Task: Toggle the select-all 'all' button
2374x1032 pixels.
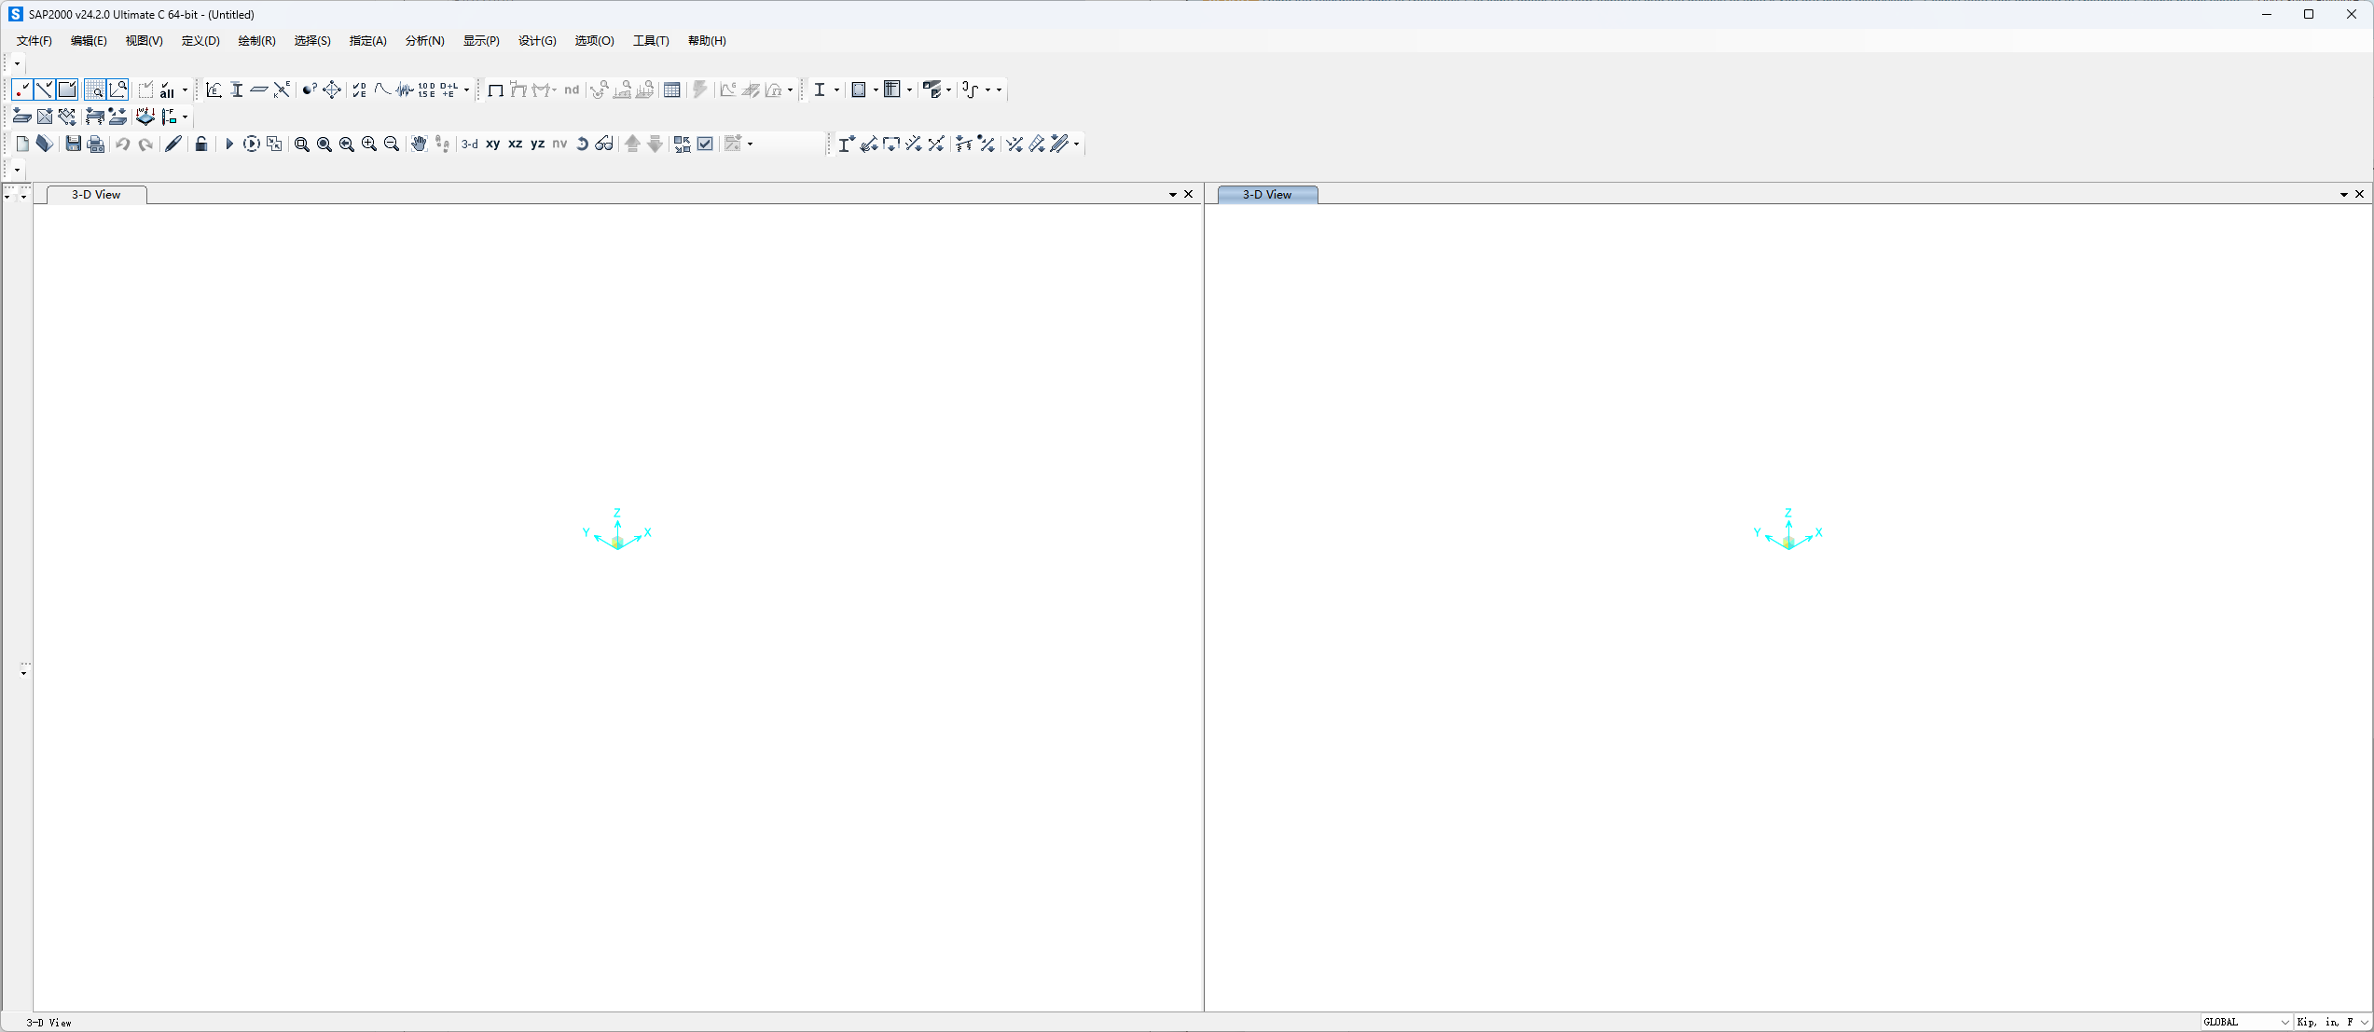Action: 168,89
